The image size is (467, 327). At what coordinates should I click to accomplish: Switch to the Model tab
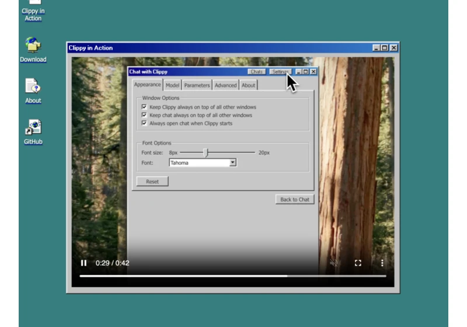(172, 85)
